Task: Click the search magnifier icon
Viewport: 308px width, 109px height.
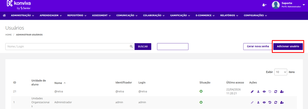Action: point(131,47)
